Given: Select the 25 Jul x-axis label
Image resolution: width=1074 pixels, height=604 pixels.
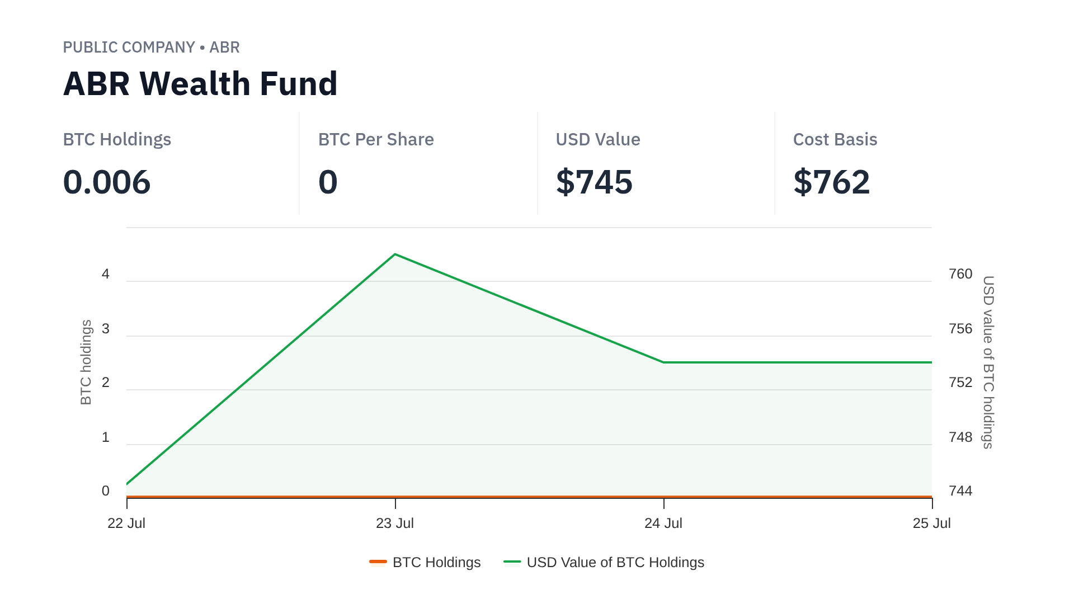Looking at the screenshot, I should pyautogui.click(x=931, y=523).
